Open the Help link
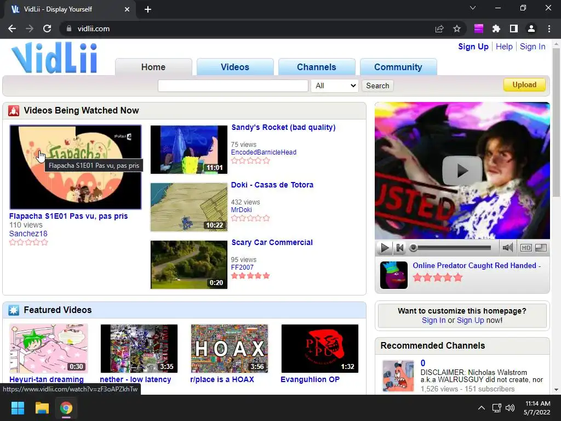 click(x=504, y=47)
